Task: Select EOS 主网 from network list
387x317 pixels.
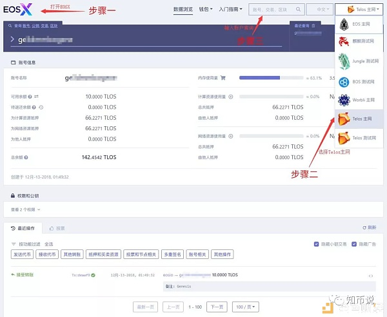Action: [359, 24]
